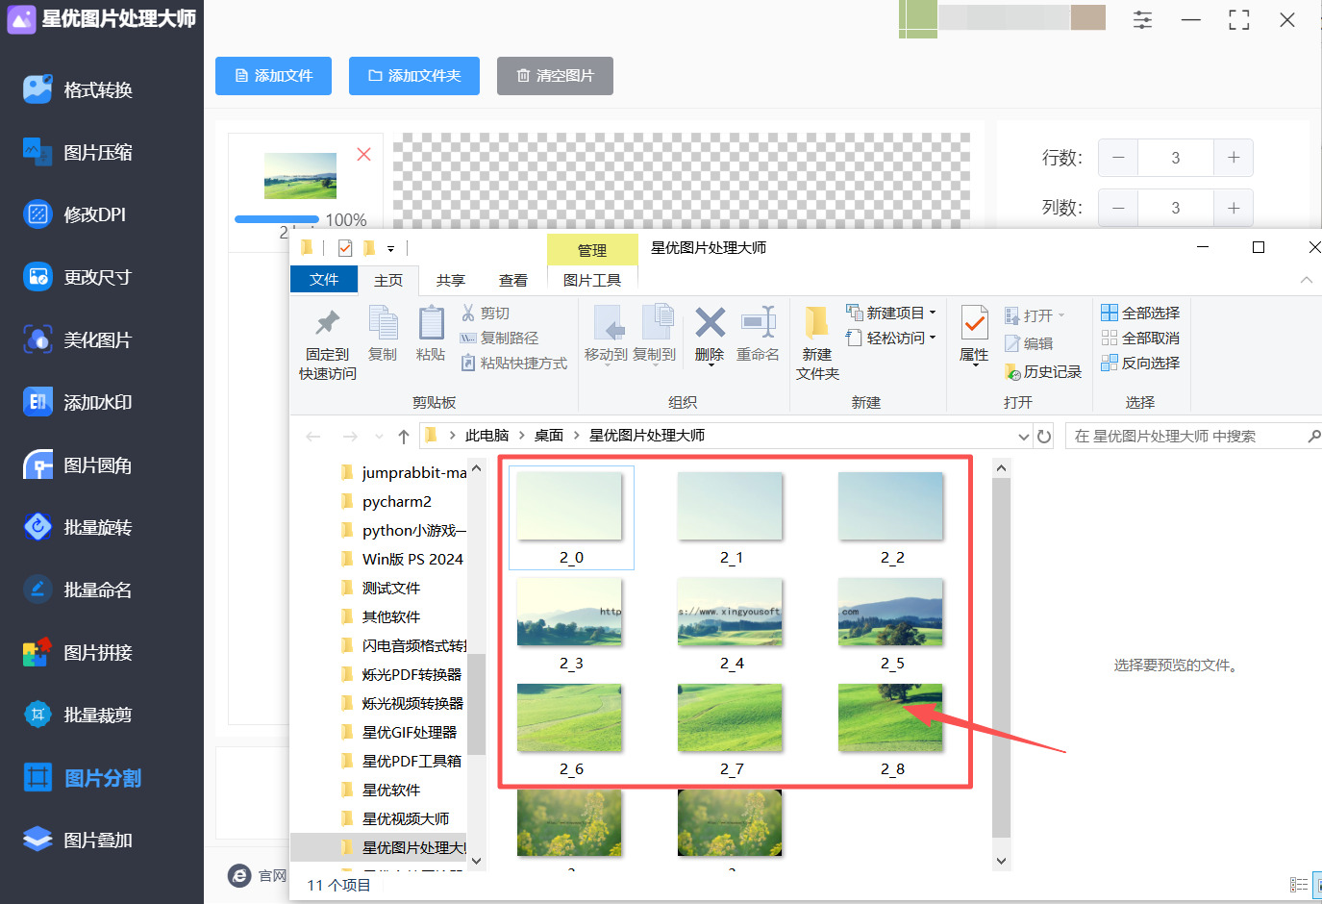Toggle the quick access toolbar properties checkbox
This screenshot has width=1322, height=904.
[x=345, y=248]
